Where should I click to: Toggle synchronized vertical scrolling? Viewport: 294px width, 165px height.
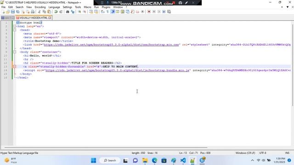tap(91, 11)
